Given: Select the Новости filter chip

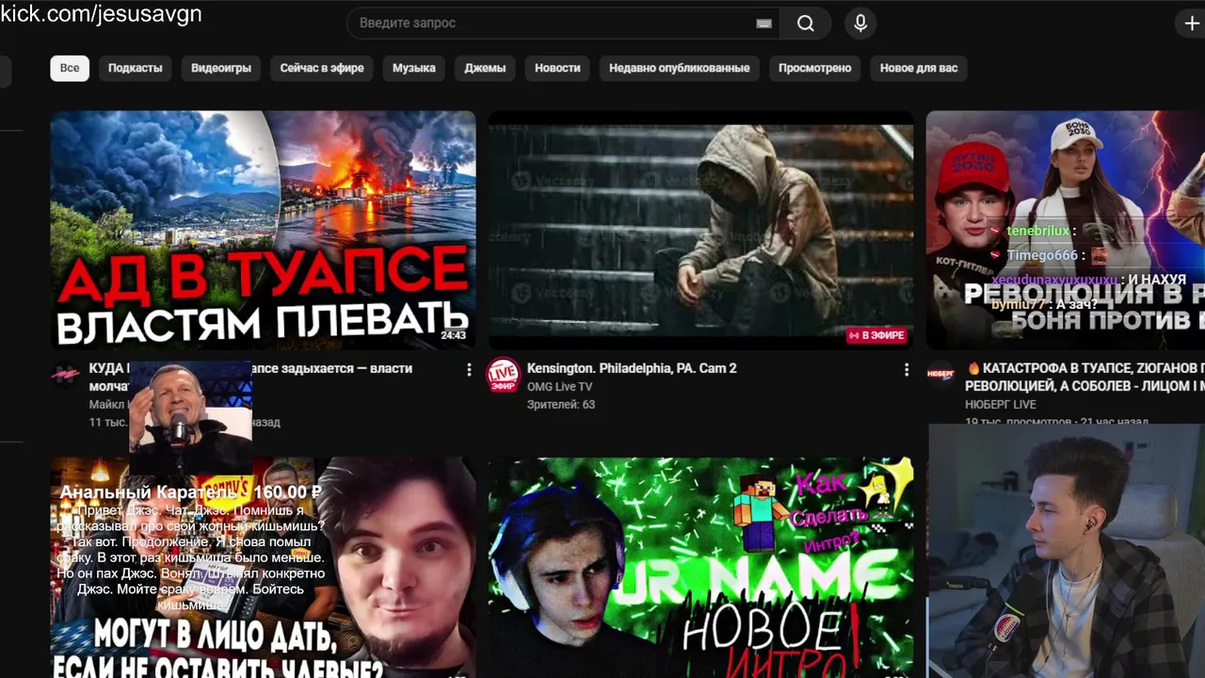Looking at the screenshot, I should (557, 68).
